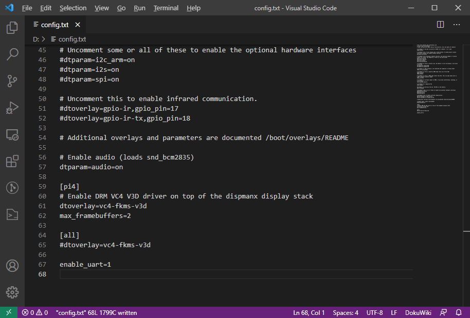Open the Run menu
Screen dimensions: 470x318
pos(139,8)
